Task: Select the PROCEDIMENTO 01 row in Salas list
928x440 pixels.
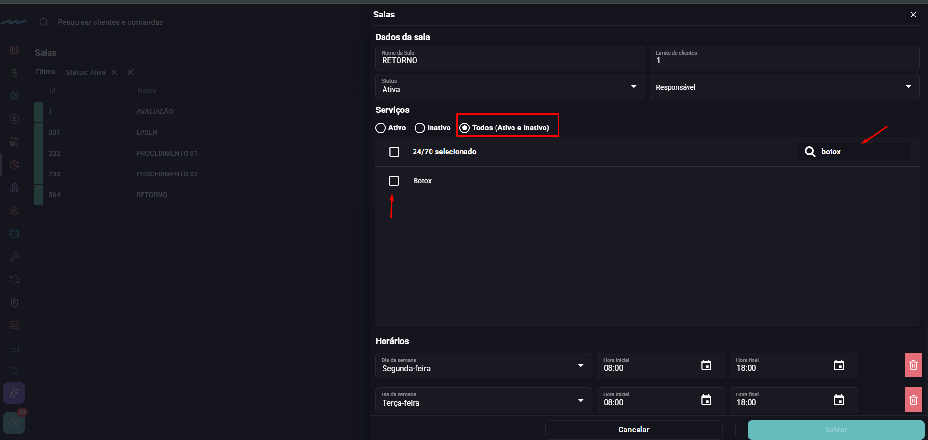Action: click(201, 153)
